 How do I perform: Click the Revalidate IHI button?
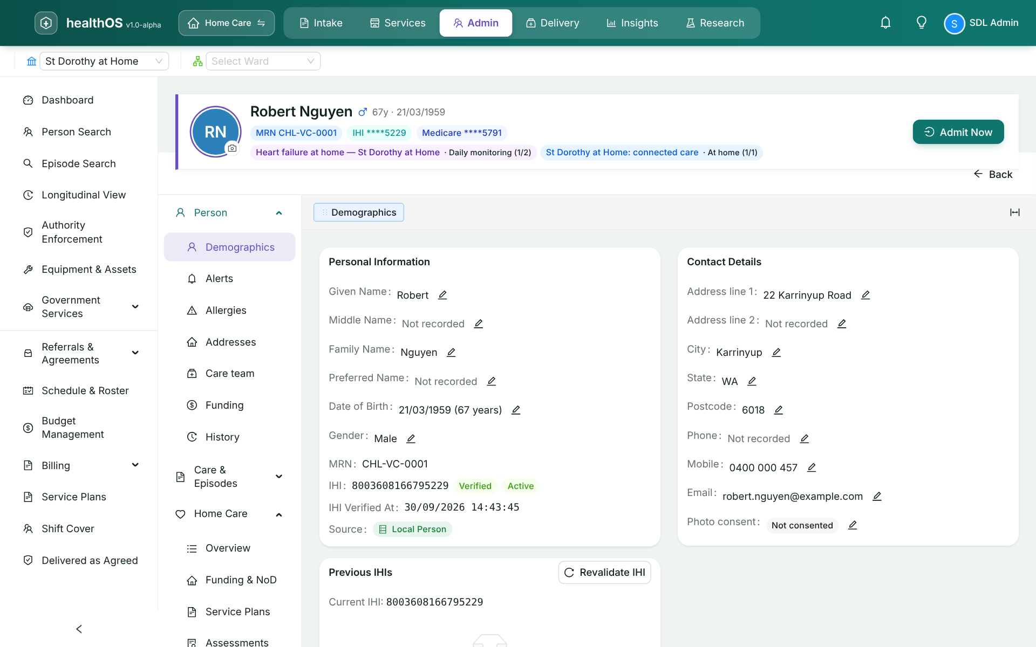(x=604, y=572)
